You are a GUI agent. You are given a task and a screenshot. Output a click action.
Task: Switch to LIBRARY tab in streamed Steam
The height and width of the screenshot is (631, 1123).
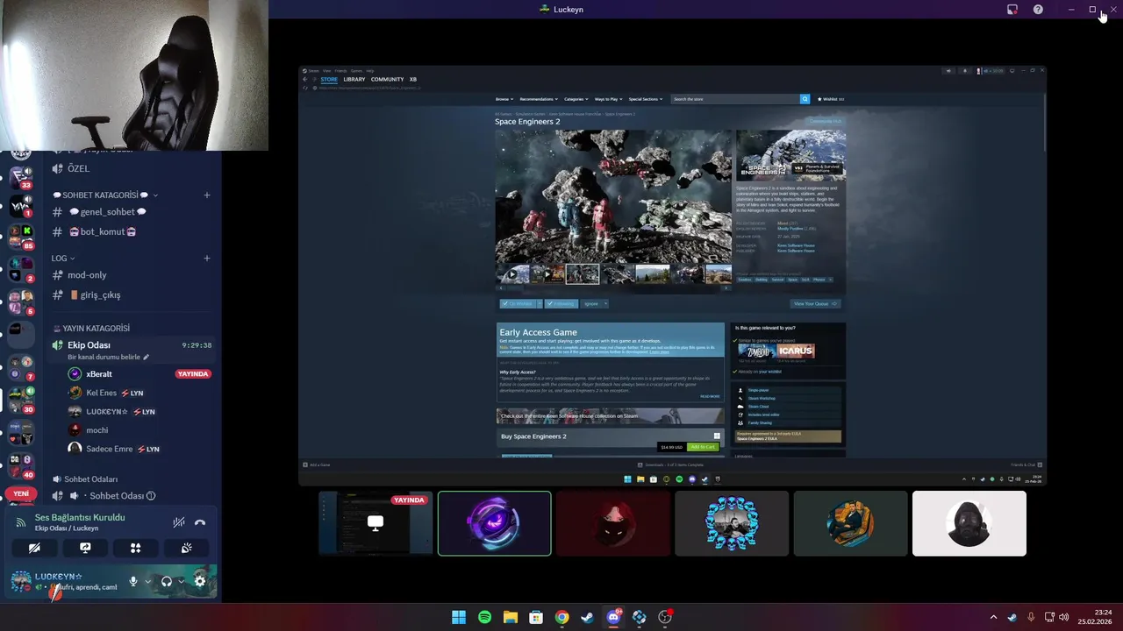[354, 80]
